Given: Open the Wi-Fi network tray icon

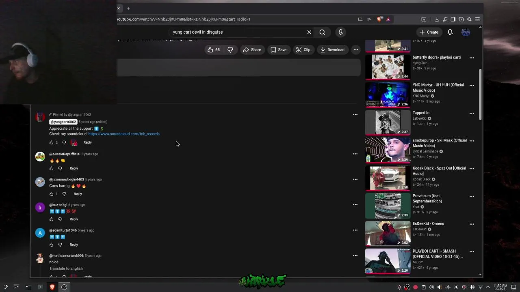Looking at the screenshot, I should coord(480,287).
